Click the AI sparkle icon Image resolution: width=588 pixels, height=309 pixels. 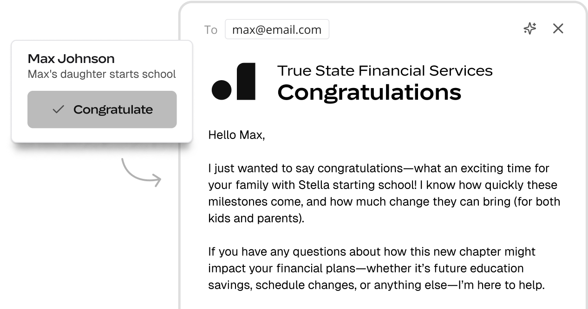530,29
